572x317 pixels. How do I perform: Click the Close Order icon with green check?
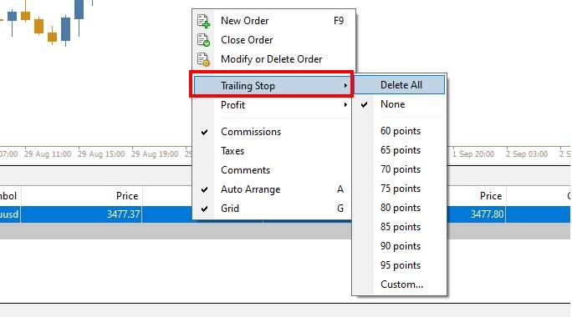click(203, 40)
